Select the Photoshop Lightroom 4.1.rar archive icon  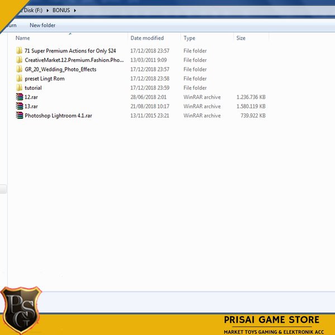[x=20, y=116]
